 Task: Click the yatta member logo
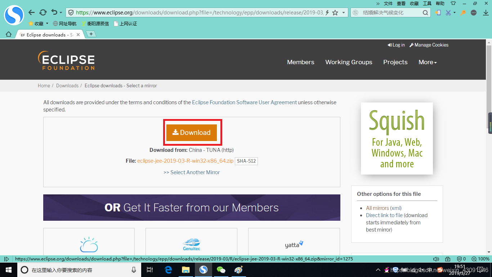click(294, 244)
